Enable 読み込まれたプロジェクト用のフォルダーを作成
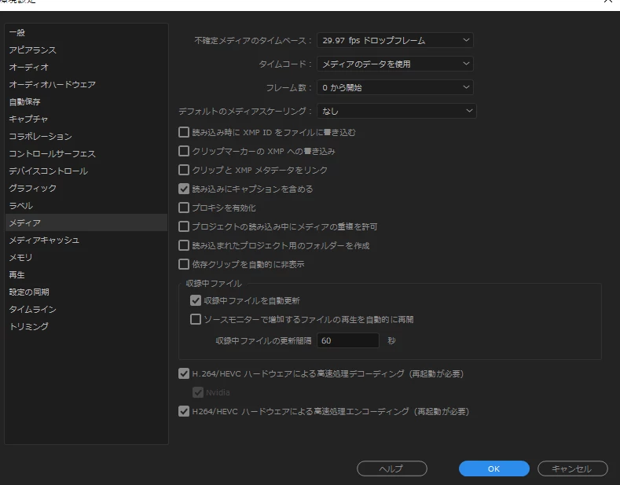The width and height of the screenshot is (620, 485). point(184,246)
